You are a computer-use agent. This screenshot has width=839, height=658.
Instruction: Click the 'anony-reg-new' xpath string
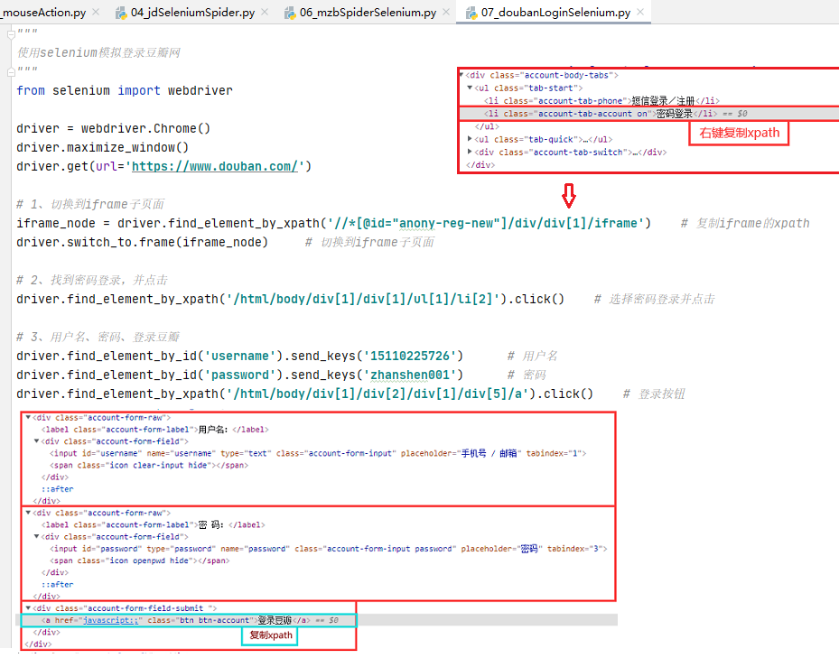446,223
